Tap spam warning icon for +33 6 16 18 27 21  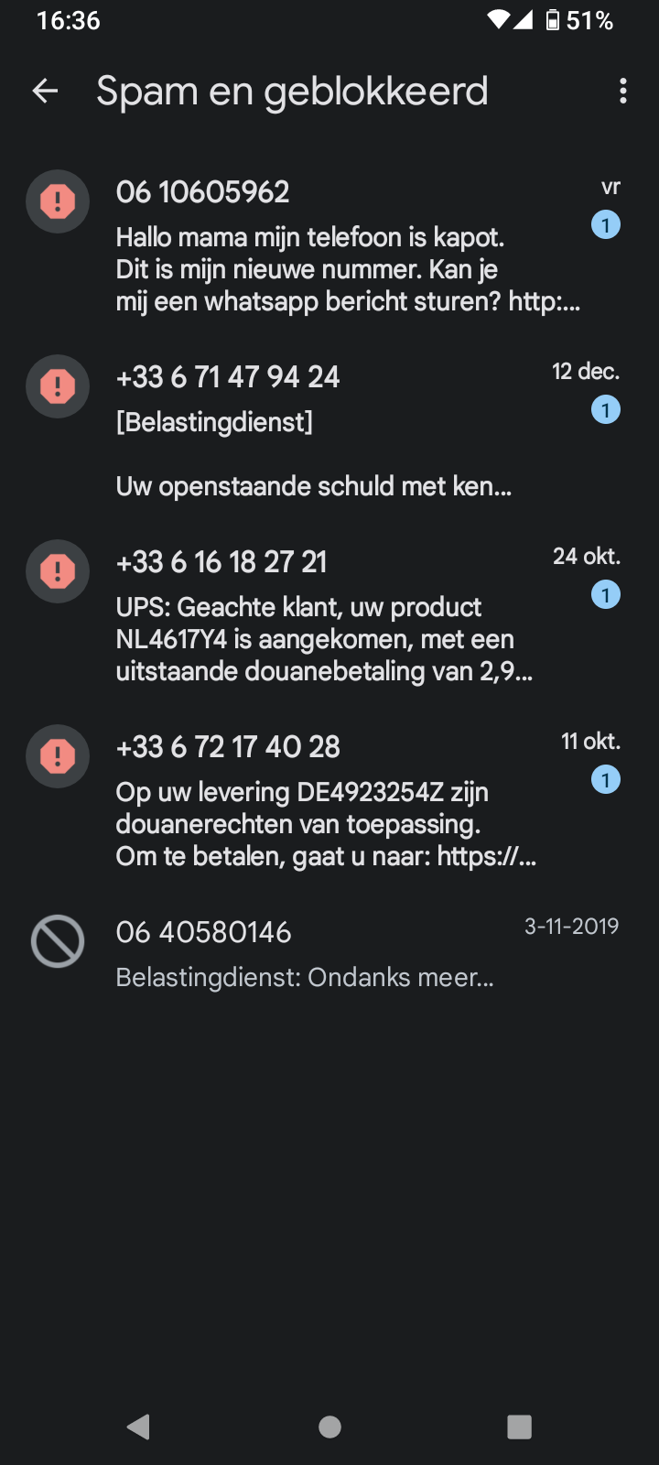pos(58,571)
